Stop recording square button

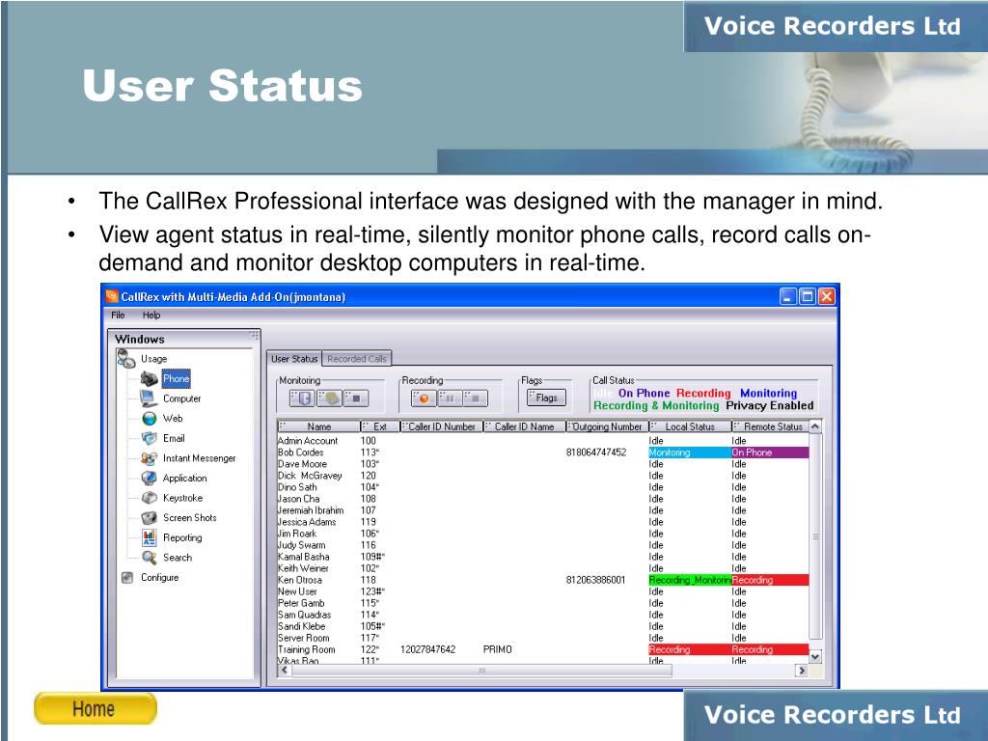tap(476, 398)
